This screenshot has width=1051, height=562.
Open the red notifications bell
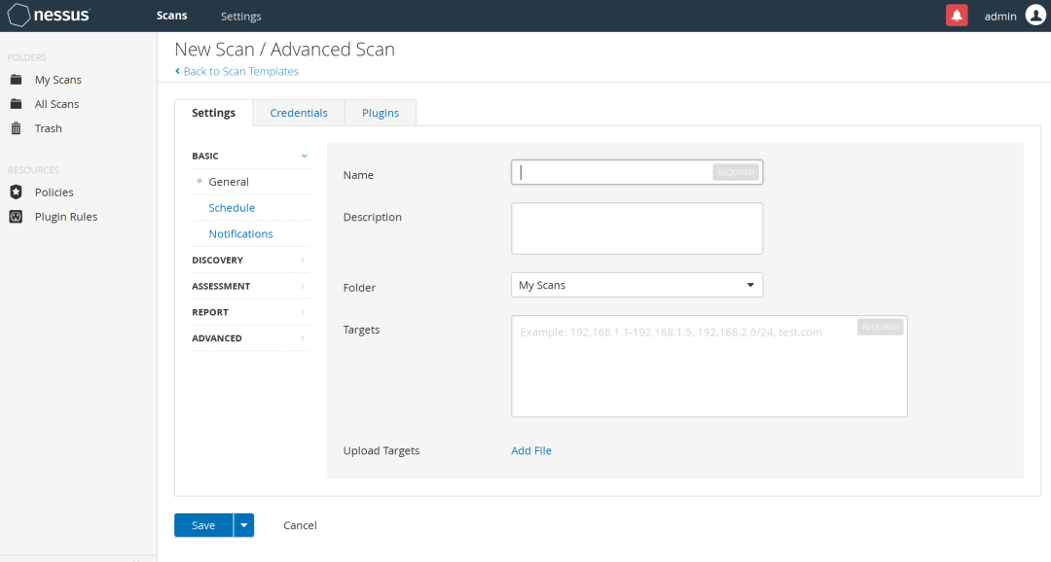(957, 16)
